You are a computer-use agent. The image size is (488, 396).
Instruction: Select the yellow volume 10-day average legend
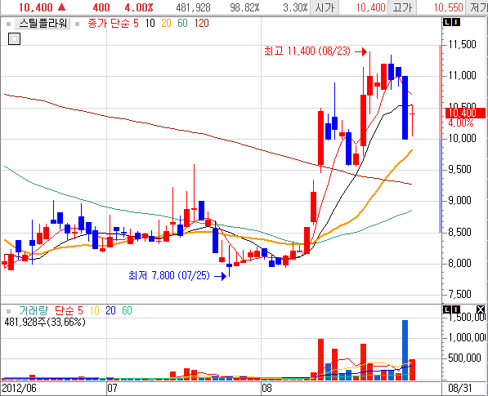click(x=95, y=310)
